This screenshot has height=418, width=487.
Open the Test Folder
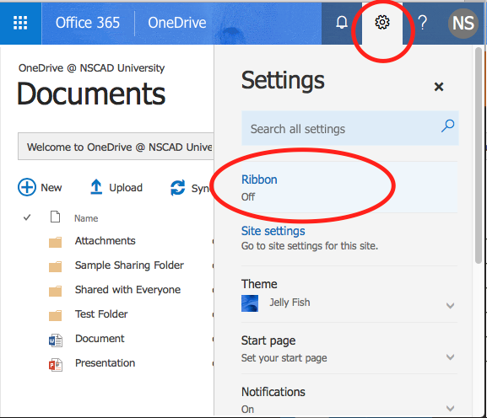coord(101,313)
